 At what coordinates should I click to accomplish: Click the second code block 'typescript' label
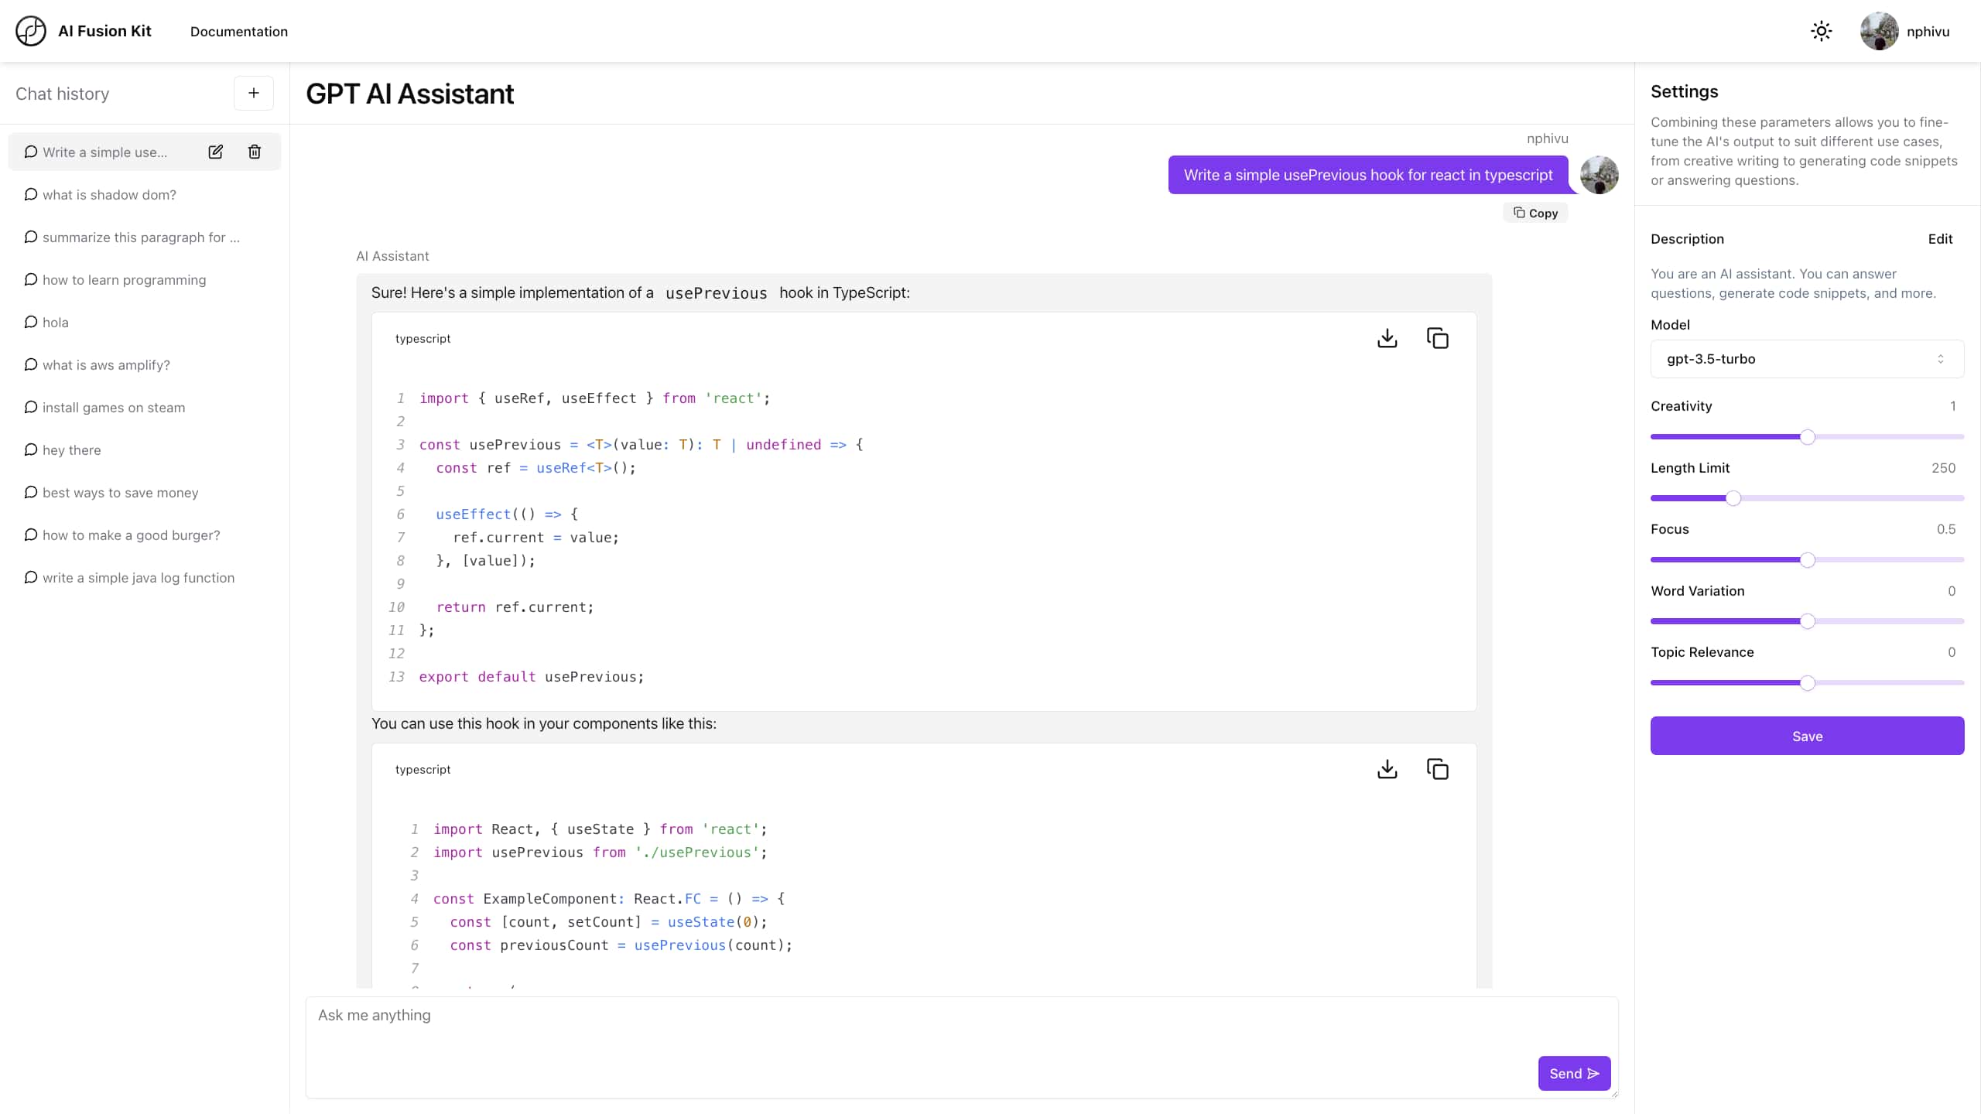[x=423, y=770]
